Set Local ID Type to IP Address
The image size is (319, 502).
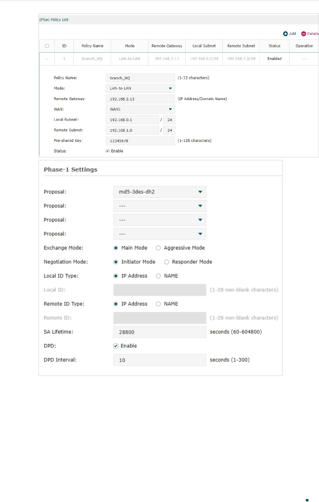point(116,276)
